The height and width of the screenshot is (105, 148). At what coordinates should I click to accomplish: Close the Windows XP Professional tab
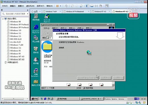pyautogui.click(x=89, y=11)
